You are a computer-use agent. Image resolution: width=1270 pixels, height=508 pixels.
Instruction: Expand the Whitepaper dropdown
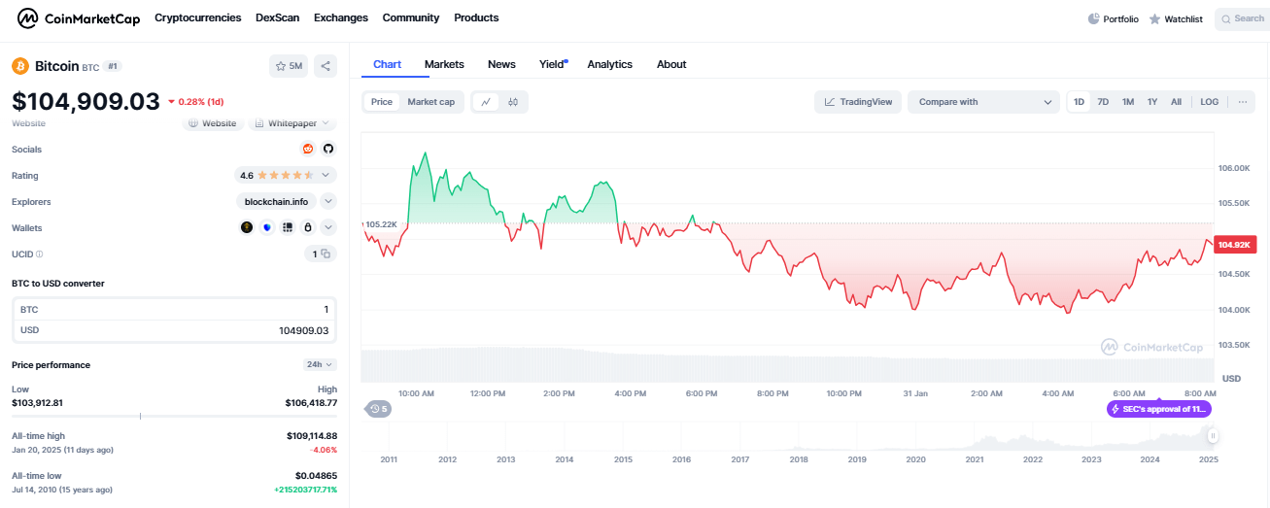(x=292, y=123)
